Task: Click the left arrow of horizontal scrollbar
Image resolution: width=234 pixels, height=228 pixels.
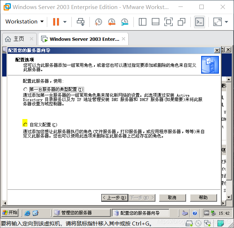Action: pos(5,203)
